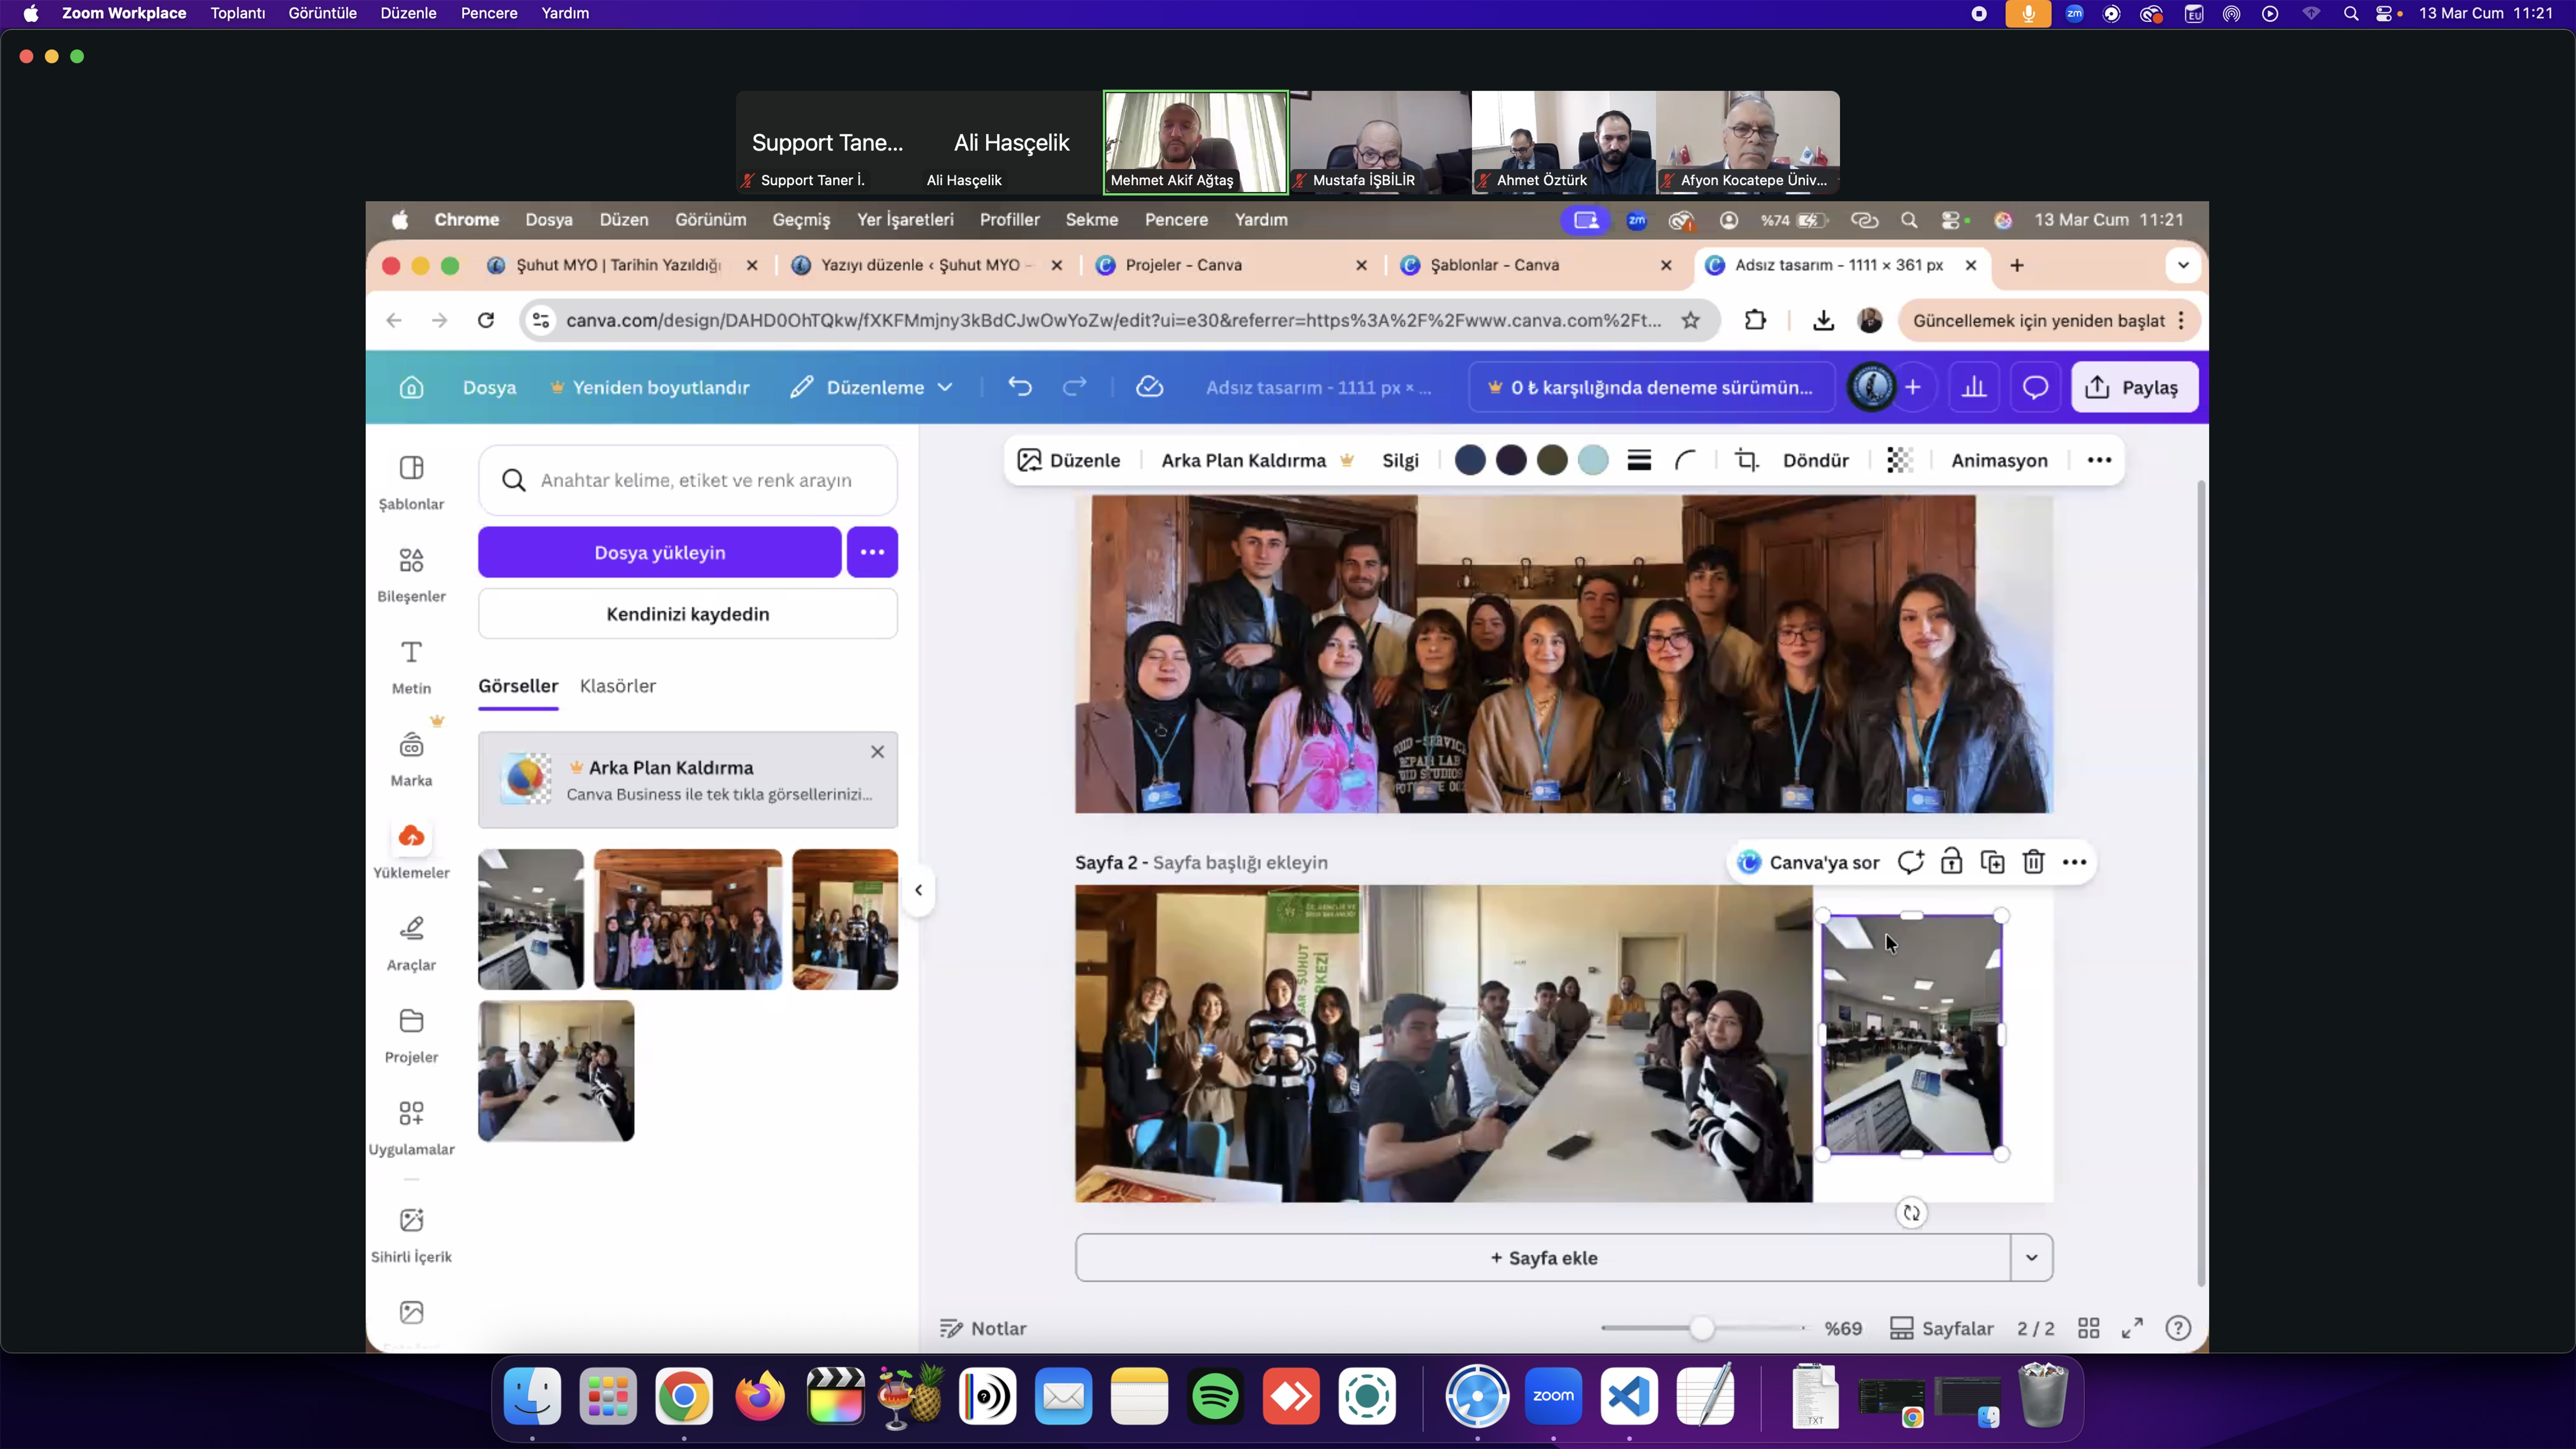Delete page using trash icon
Viewport: 2576px width, 1449px height.
point(2033,862)
